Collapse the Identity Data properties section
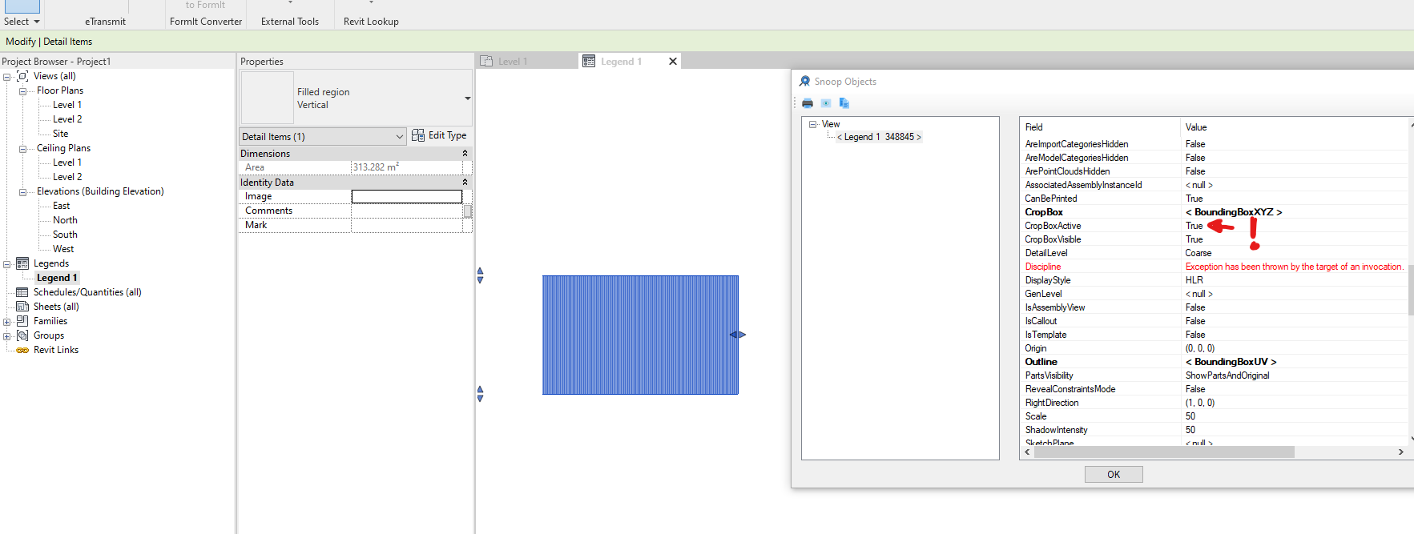1414x534 pixels. [x=465, y=182]
